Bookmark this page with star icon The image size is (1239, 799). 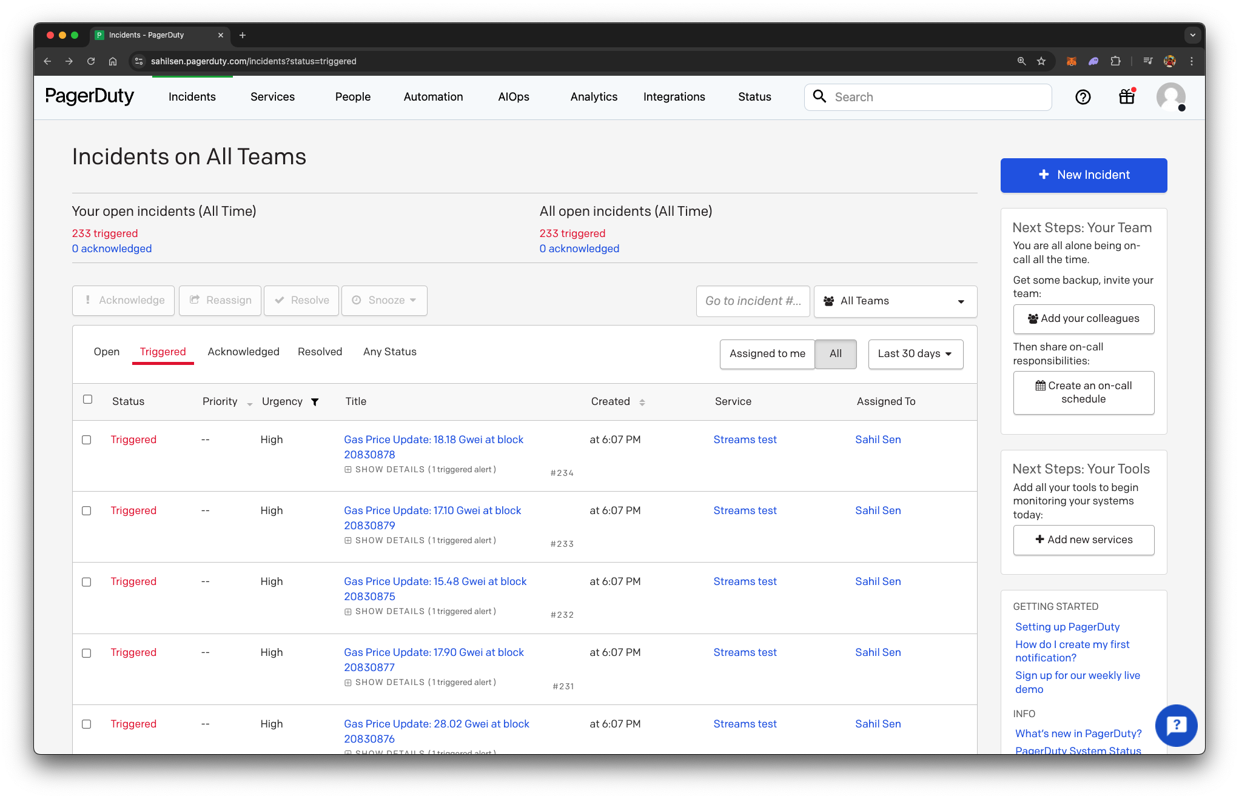(x=1041, y=61)
